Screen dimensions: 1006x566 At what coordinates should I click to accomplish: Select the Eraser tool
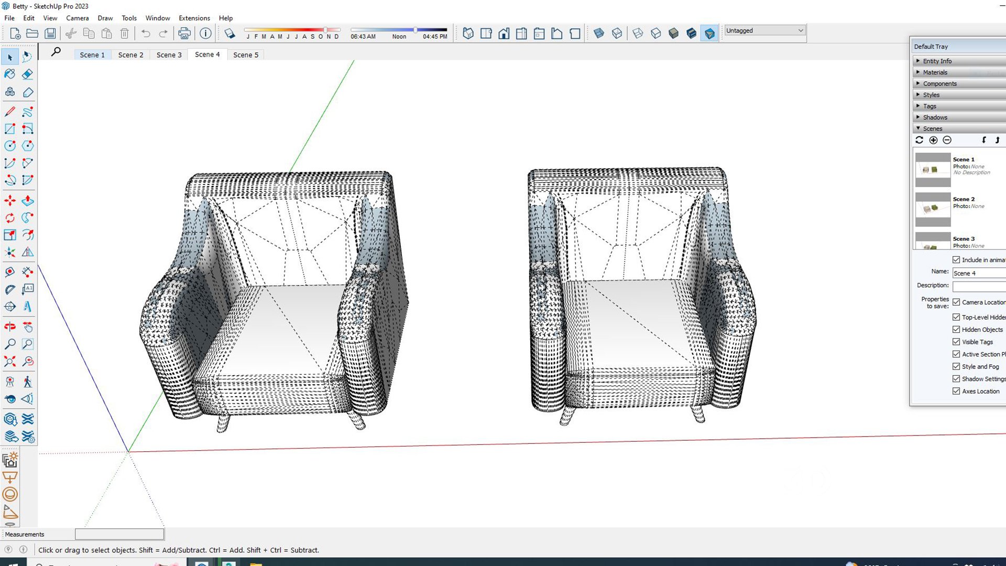click(x=28, y=74)
